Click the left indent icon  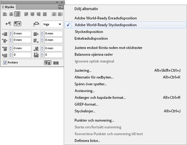5,34
